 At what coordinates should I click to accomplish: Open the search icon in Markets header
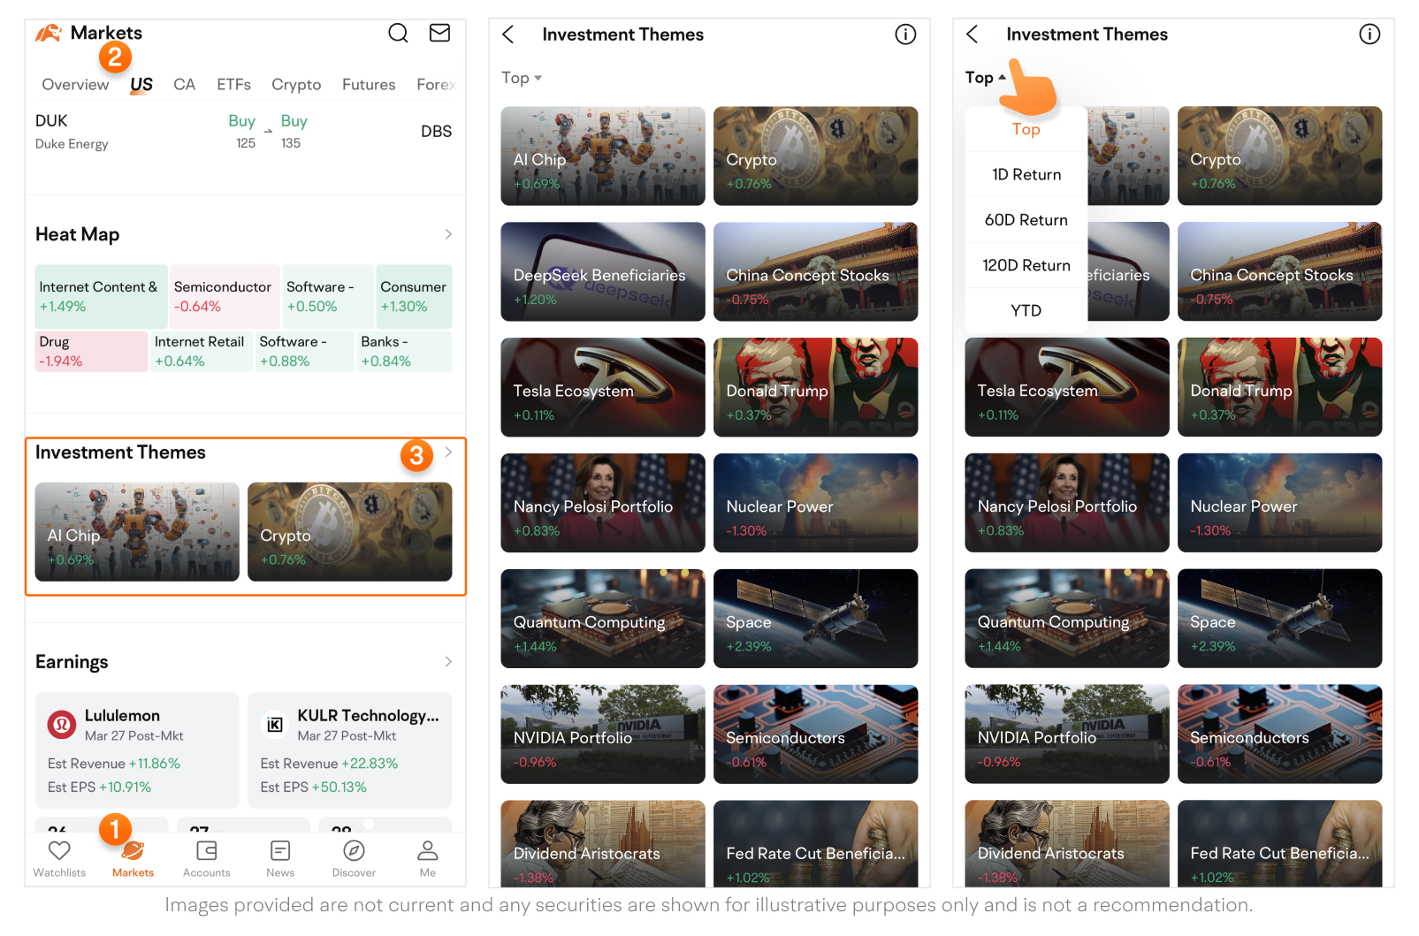pos(398,34)
